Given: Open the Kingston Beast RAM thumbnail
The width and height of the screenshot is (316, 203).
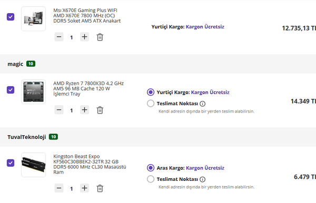Looking at the screenshot, I should tap(34, 165).
